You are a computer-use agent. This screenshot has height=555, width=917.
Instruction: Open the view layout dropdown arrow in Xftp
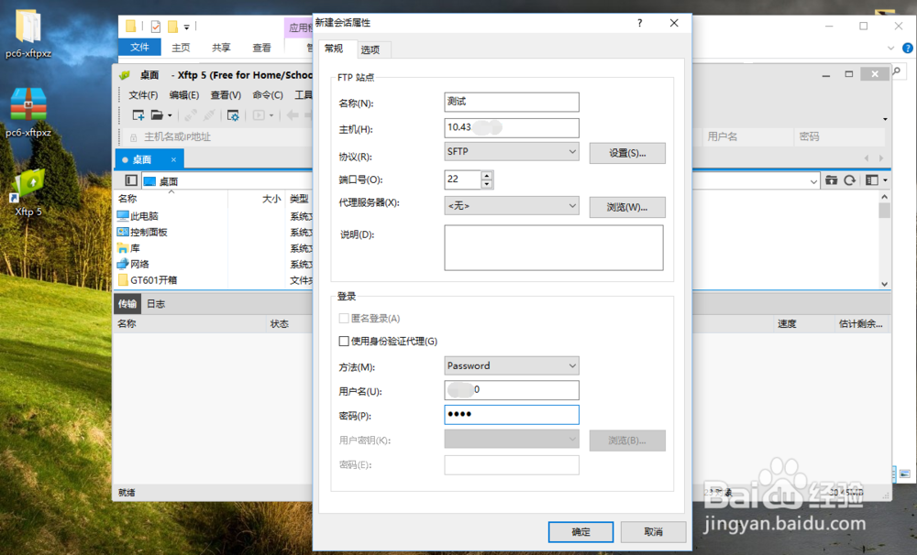click(x=885, y=180)
